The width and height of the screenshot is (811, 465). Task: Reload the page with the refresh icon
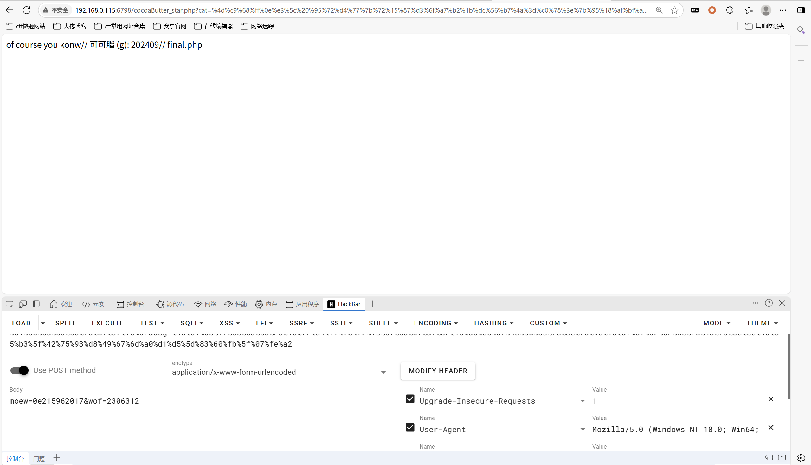(27, 10)
